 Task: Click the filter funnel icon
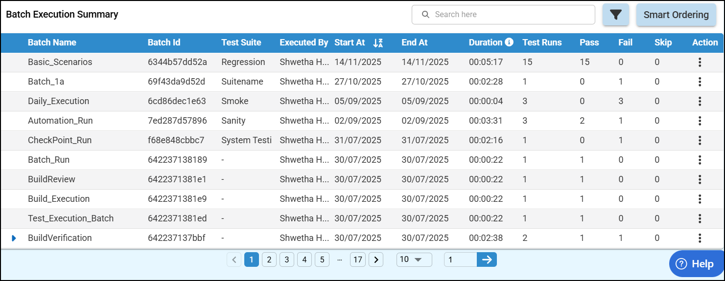pyautogui.click(x=615, y=15)
